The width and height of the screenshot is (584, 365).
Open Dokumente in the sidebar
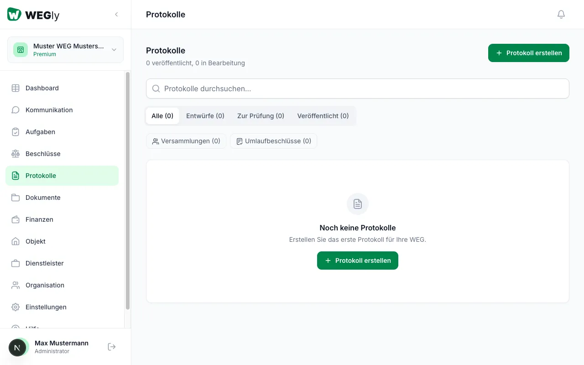click(43, 198)
